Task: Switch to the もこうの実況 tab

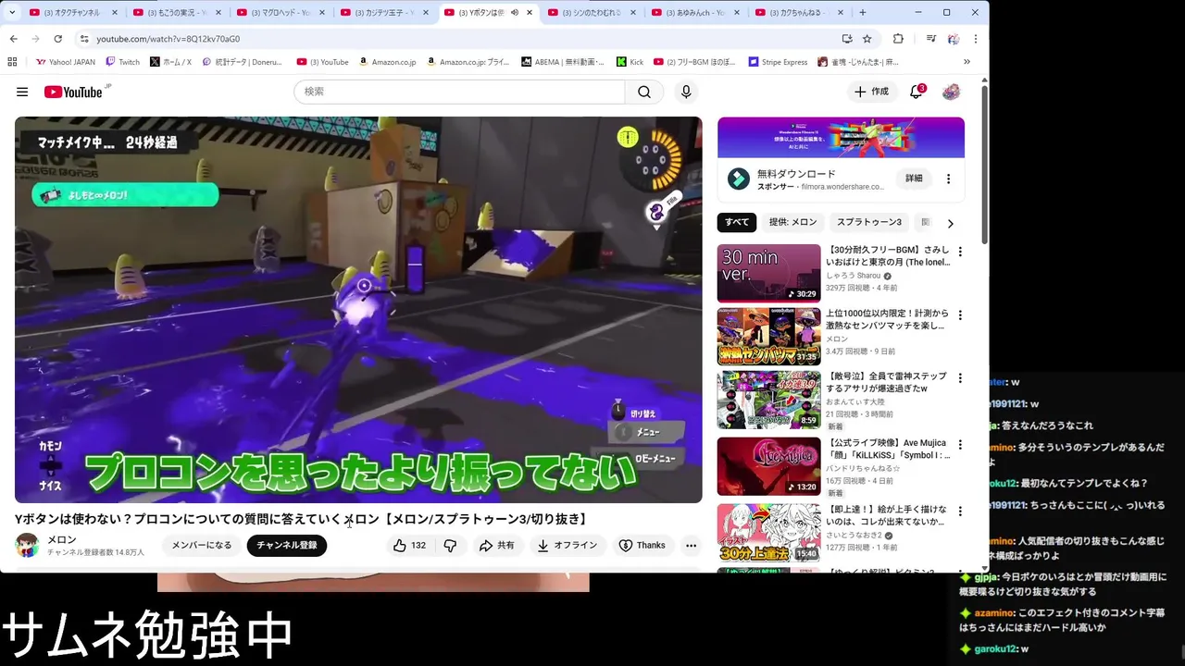Action: (x=177, y=13)
